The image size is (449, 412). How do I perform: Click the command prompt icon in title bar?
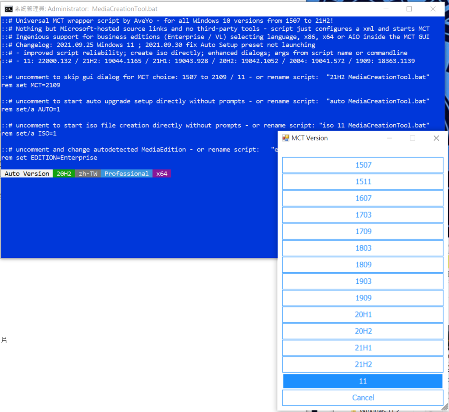[9, 9]
